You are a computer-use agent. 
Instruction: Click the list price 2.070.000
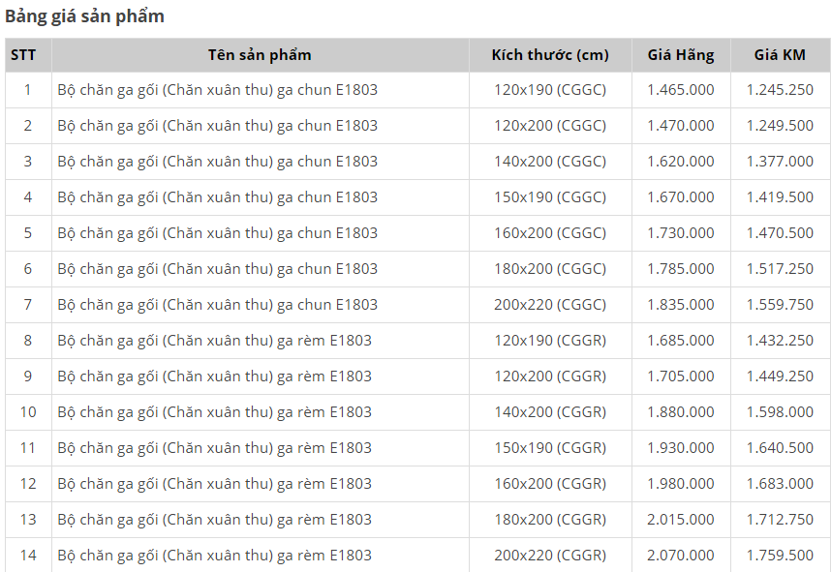click(681, 556)
